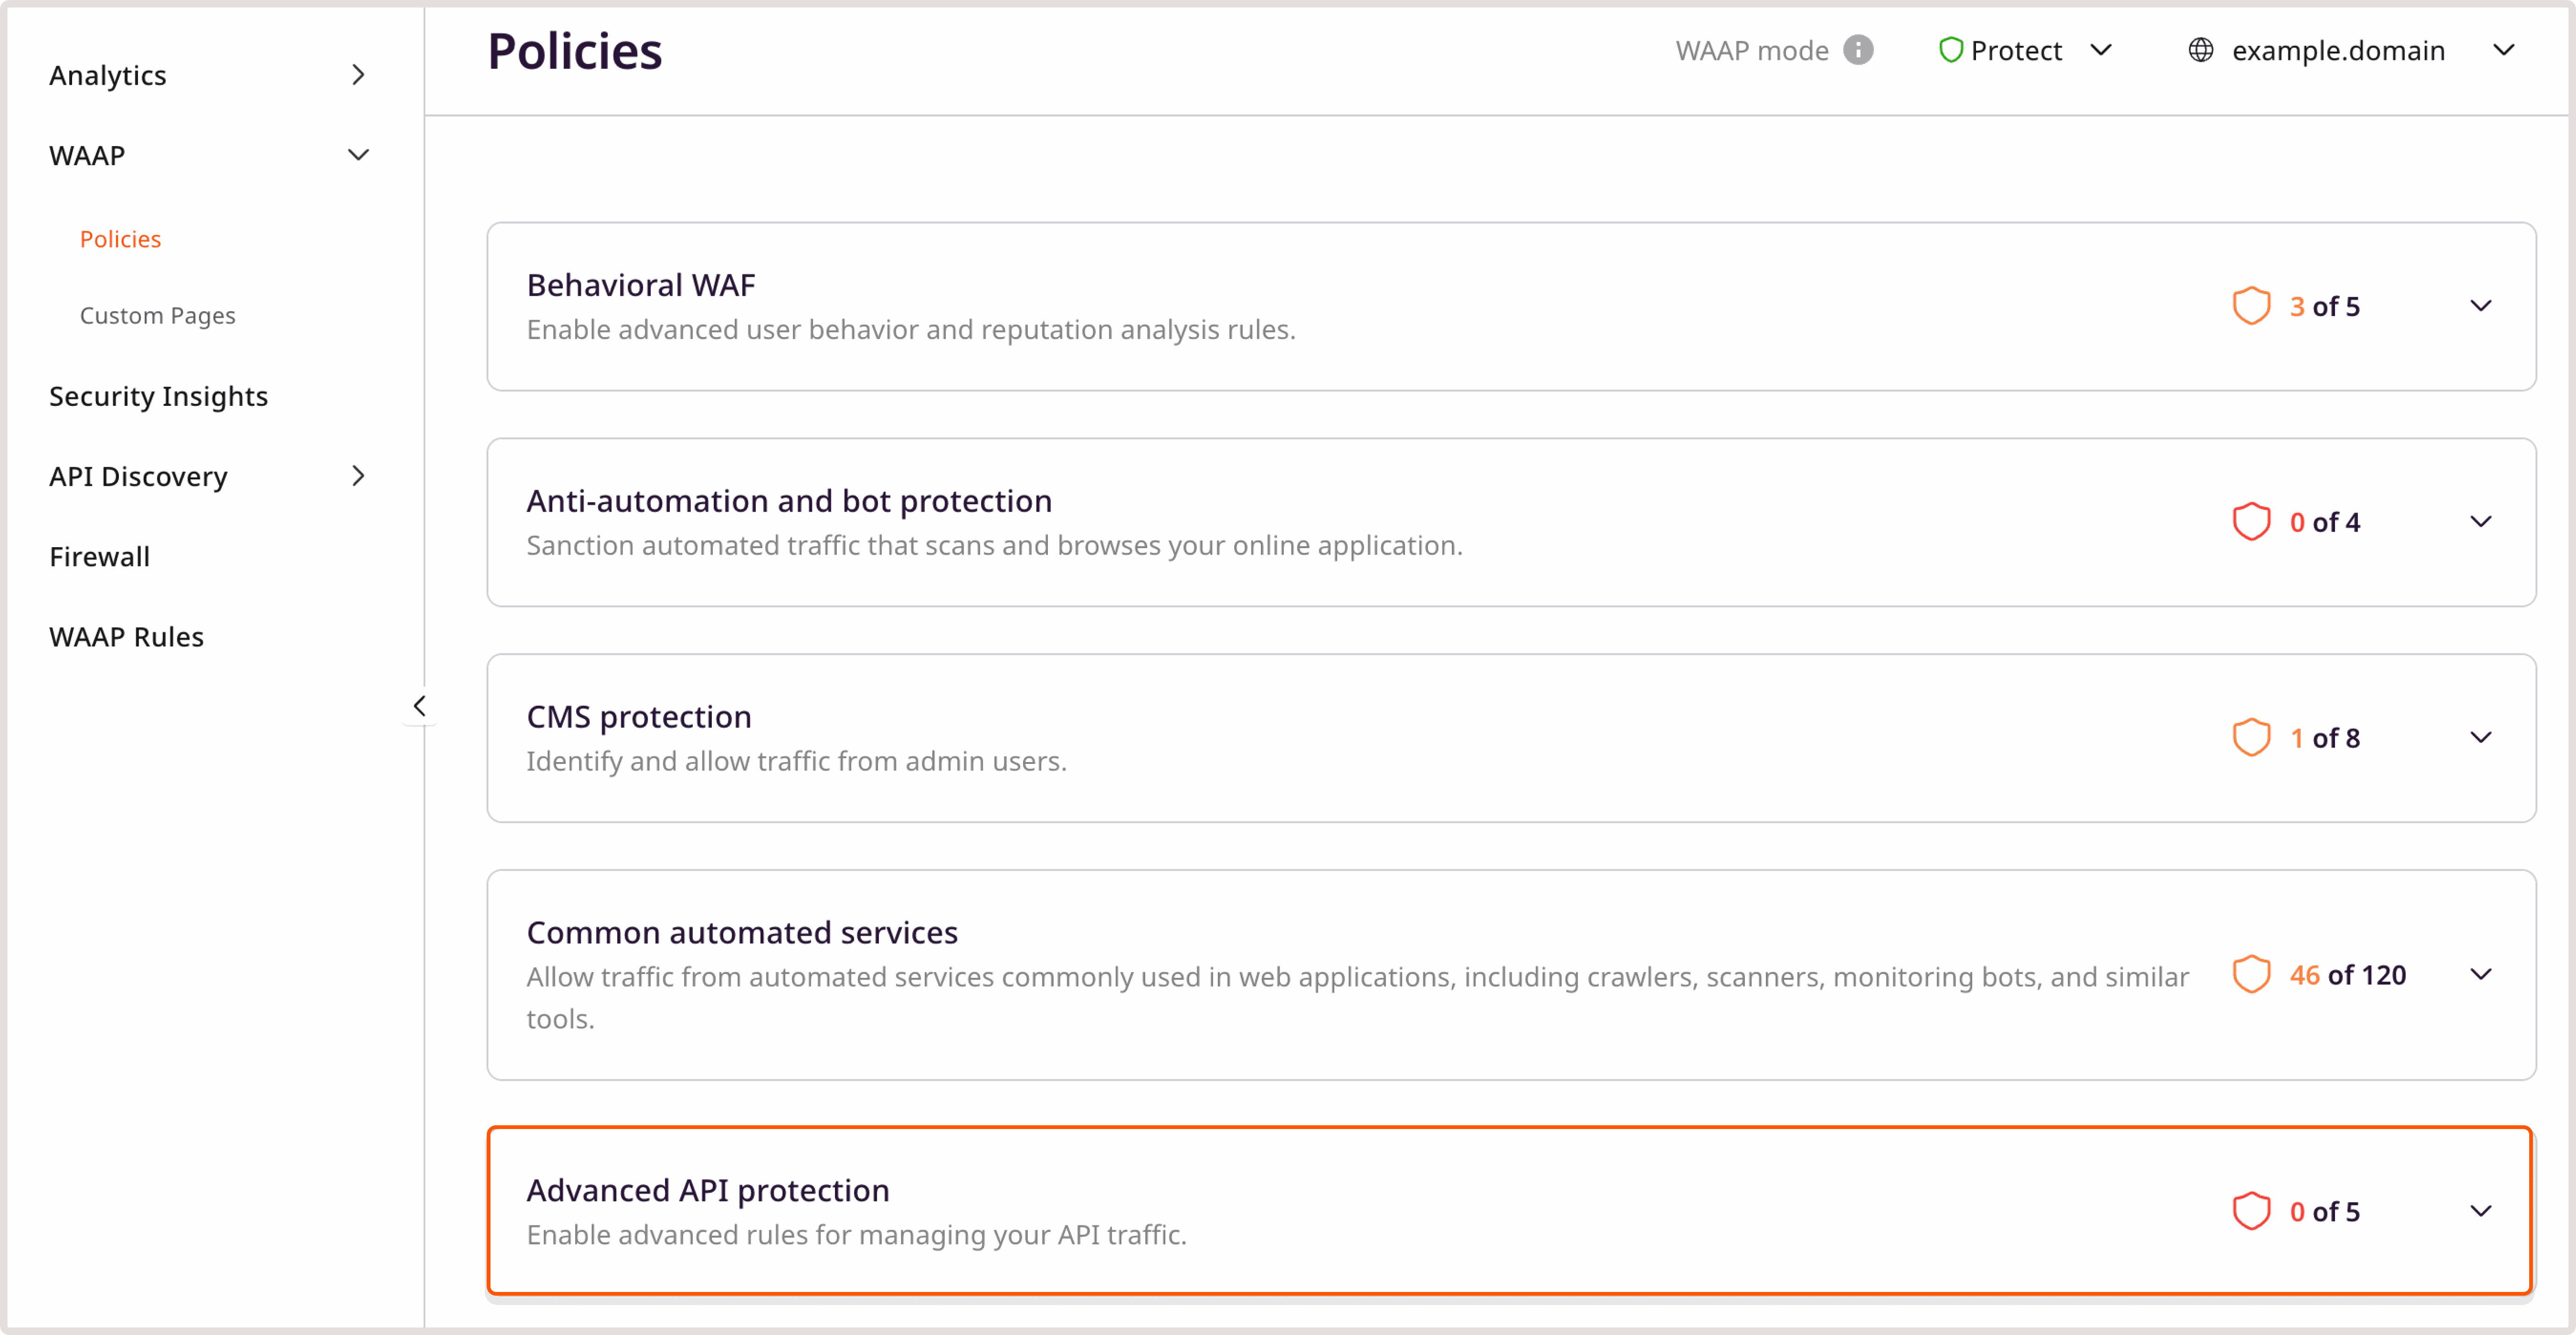2576x1335 pixels.
Task: Click the Behavioral WAF title
Action: click(641, 285)
